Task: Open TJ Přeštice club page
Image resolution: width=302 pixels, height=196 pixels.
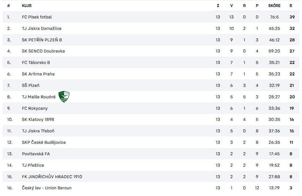Action: (33, 165)
